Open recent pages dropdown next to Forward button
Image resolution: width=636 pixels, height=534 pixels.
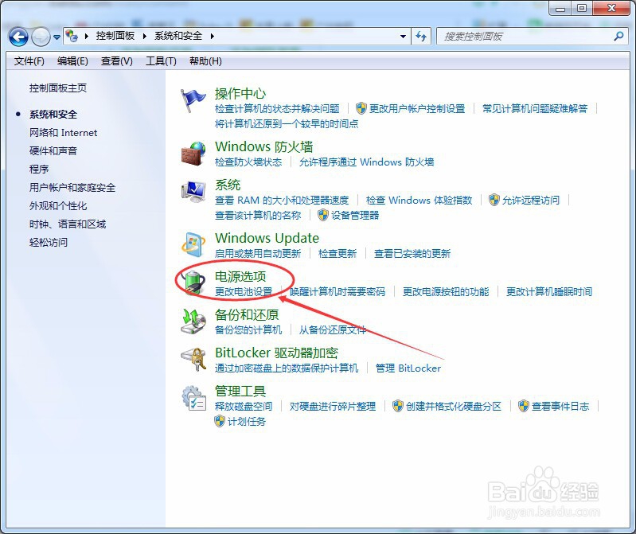coord(57,37)
